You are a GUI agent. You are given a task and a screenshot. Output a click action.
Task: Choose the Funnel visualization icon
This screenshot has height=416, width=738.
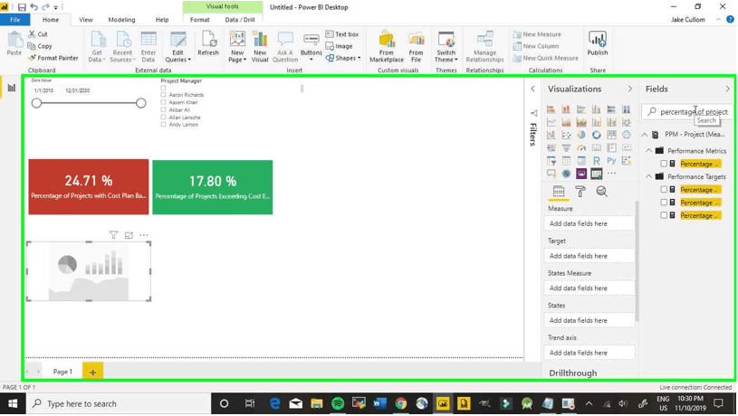(566, 147)
